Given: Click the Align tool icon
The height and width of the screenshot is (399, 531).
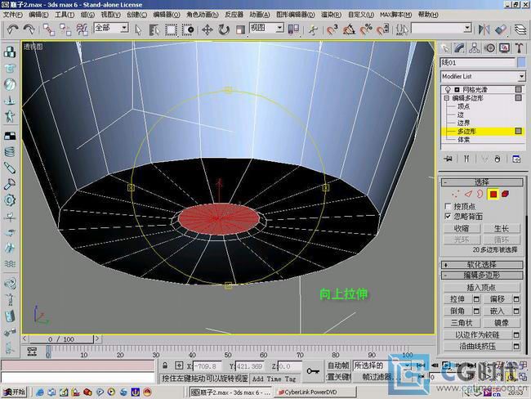Looking at the screenshot, I should pyautogui.click(x=501, y=29).
